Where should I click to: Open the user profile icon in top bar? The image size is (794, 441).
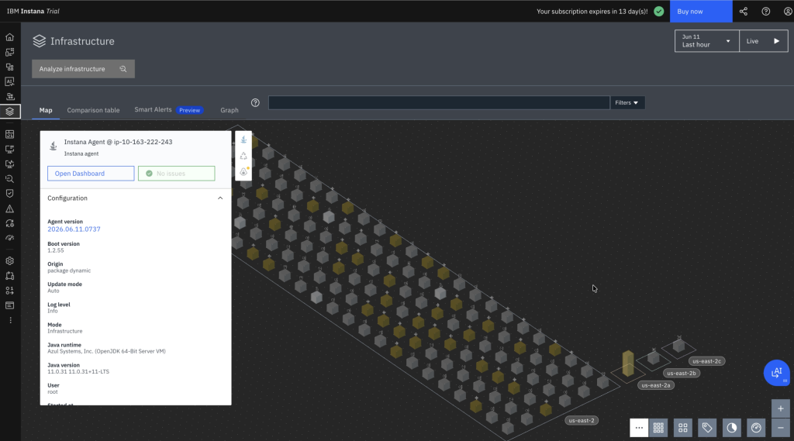click(788, 11)
